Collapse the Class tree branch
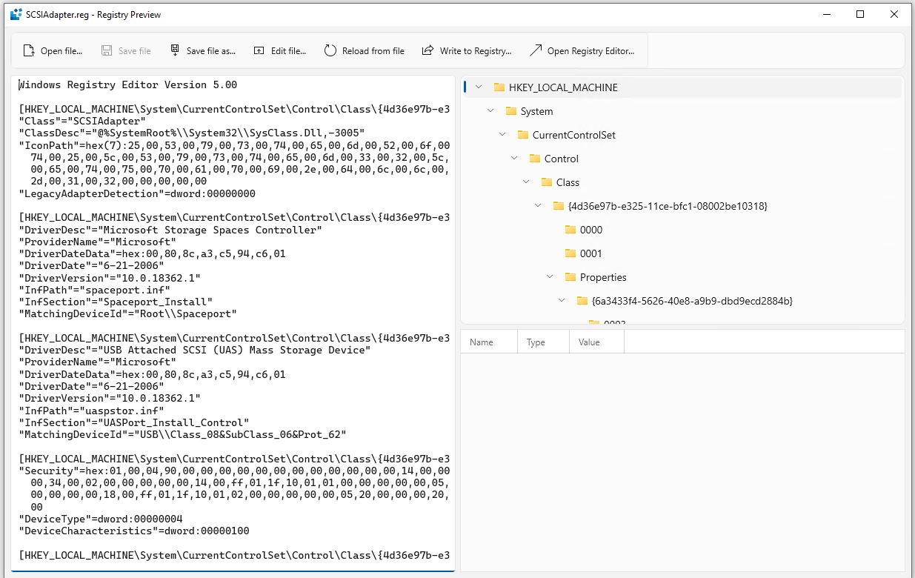This screenshot has height=578, width=915. click(x=526, y=182)
